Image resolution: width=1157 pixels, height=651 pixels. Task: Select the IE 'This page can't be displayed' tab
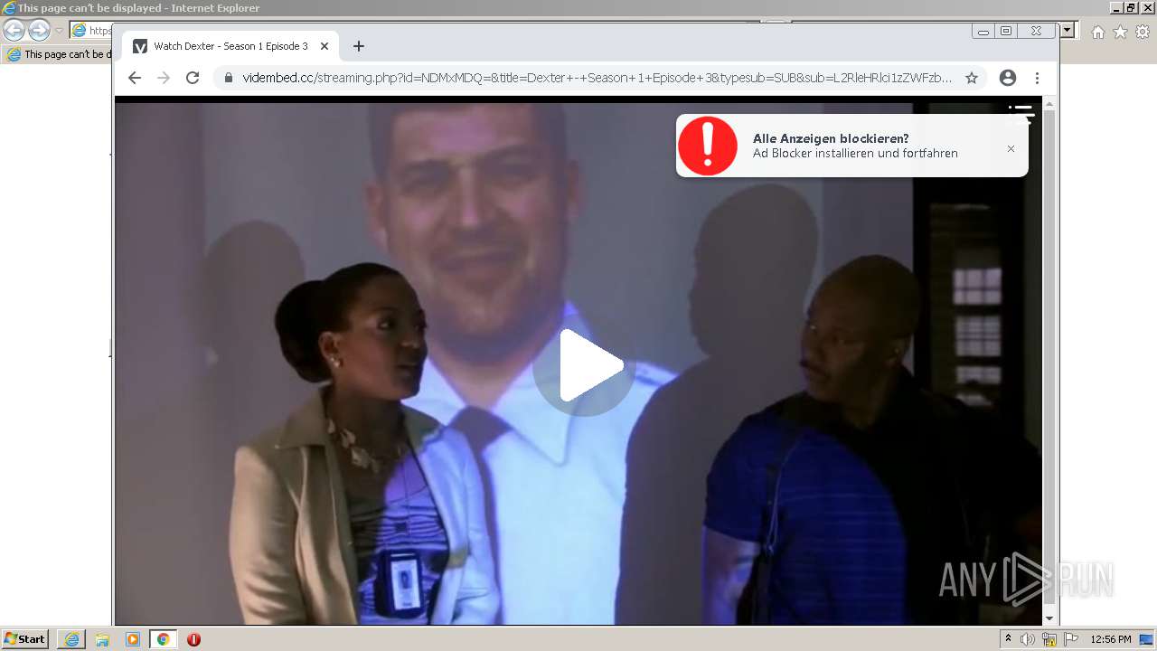click(x=59, y=54)
